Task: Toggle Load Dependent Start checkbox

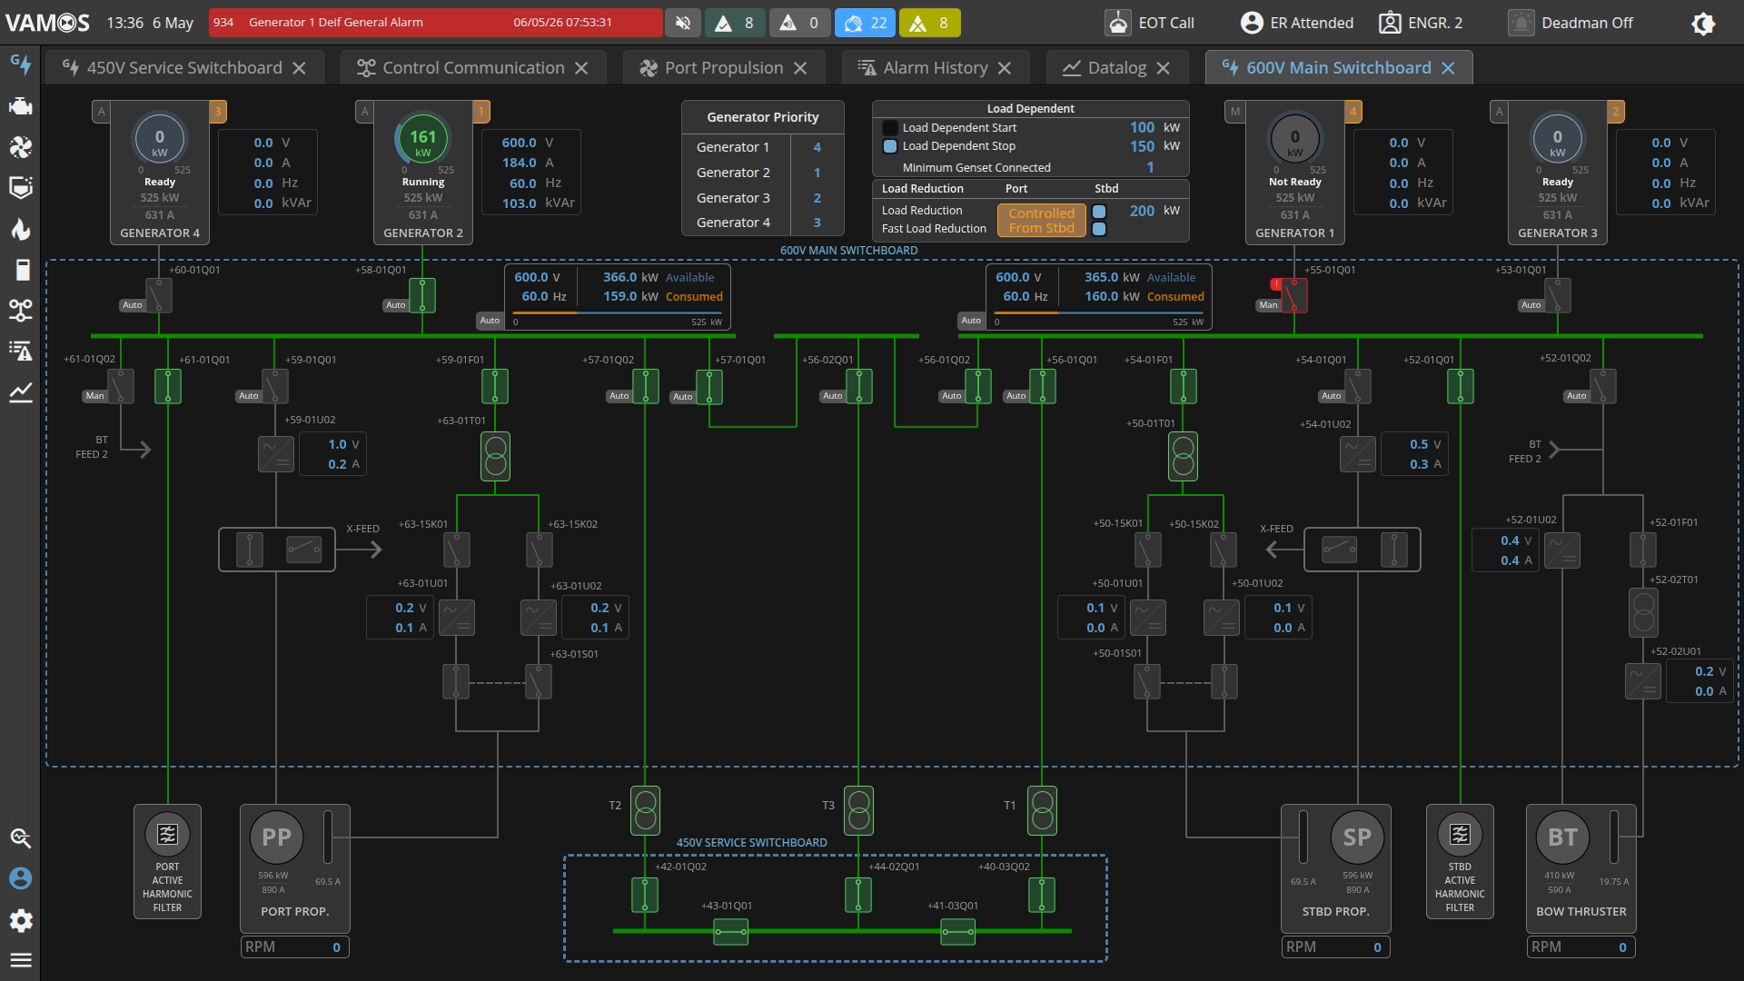Action: pos(890,128)
